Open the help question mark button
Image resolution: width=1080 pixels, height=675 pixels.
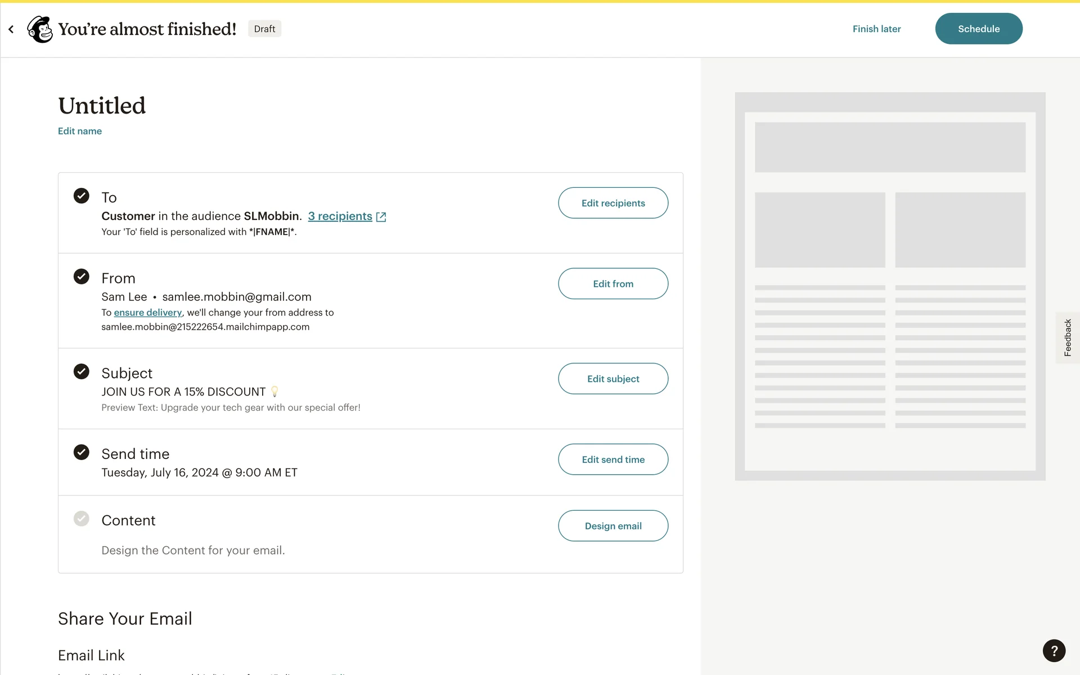point(1054,651)
